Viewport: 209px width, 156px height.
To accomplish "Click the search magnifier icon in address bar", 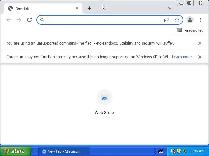I will (42, 20).
